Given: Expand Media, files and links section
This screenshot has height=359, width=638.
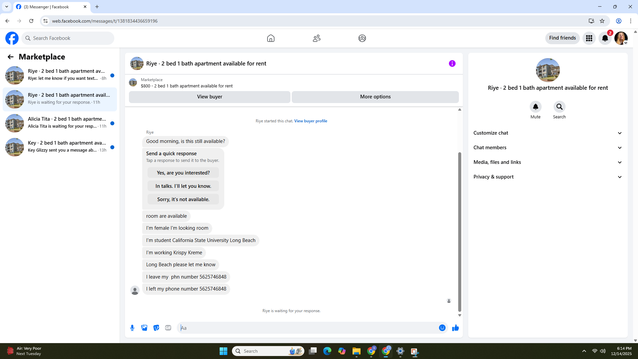Looking at the screenshot, I should pyautogui.click(x=547, y=162).
